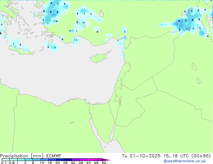Click the 0.5–1 mm legend color swatch
This screenshot has width=213, height=164.
coord(13,160)
